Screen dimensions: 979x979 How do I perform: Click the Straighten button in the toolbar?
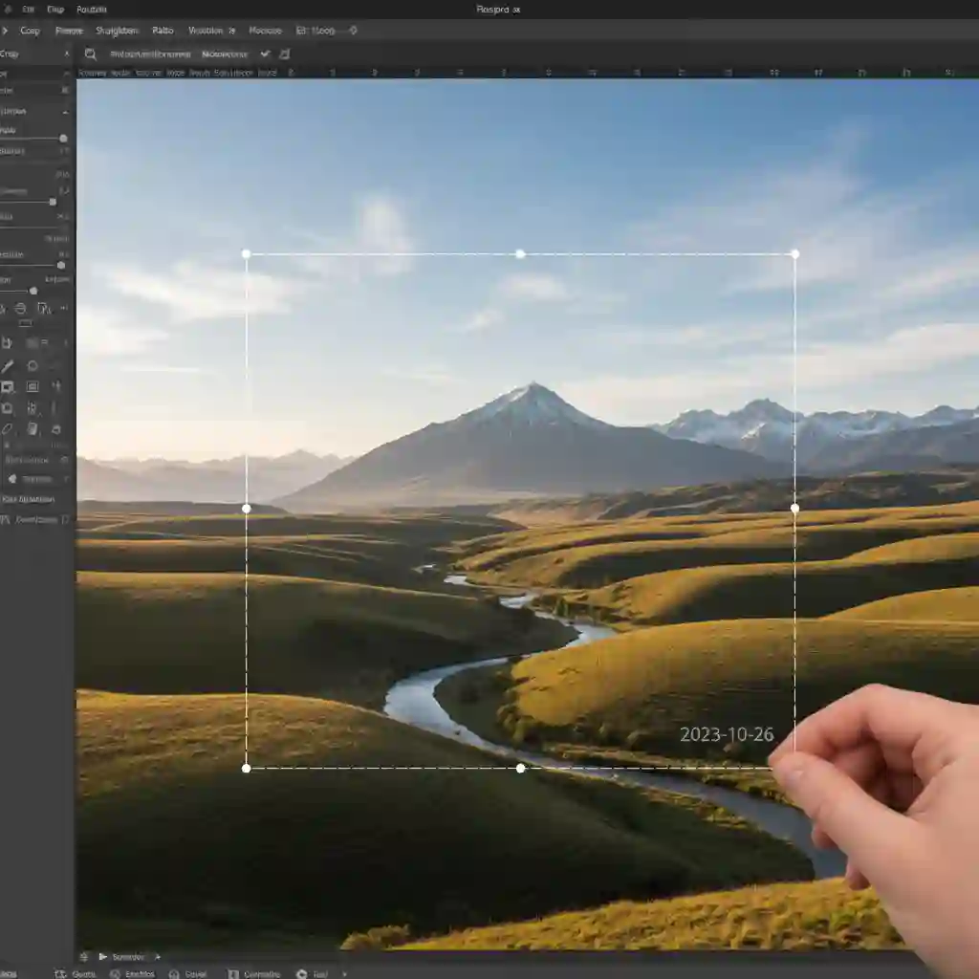(117, 31)
